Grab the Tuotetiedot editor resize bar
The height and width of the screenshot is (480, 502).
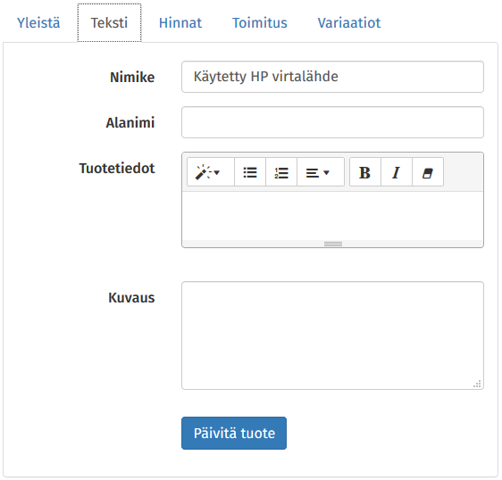(332, 244)
